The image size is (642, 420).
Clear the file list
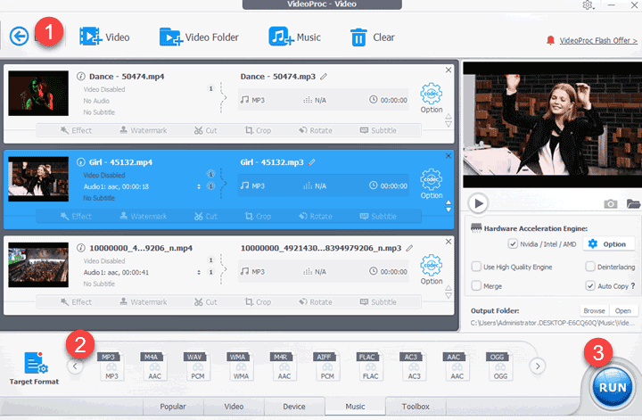coord(372,37)
